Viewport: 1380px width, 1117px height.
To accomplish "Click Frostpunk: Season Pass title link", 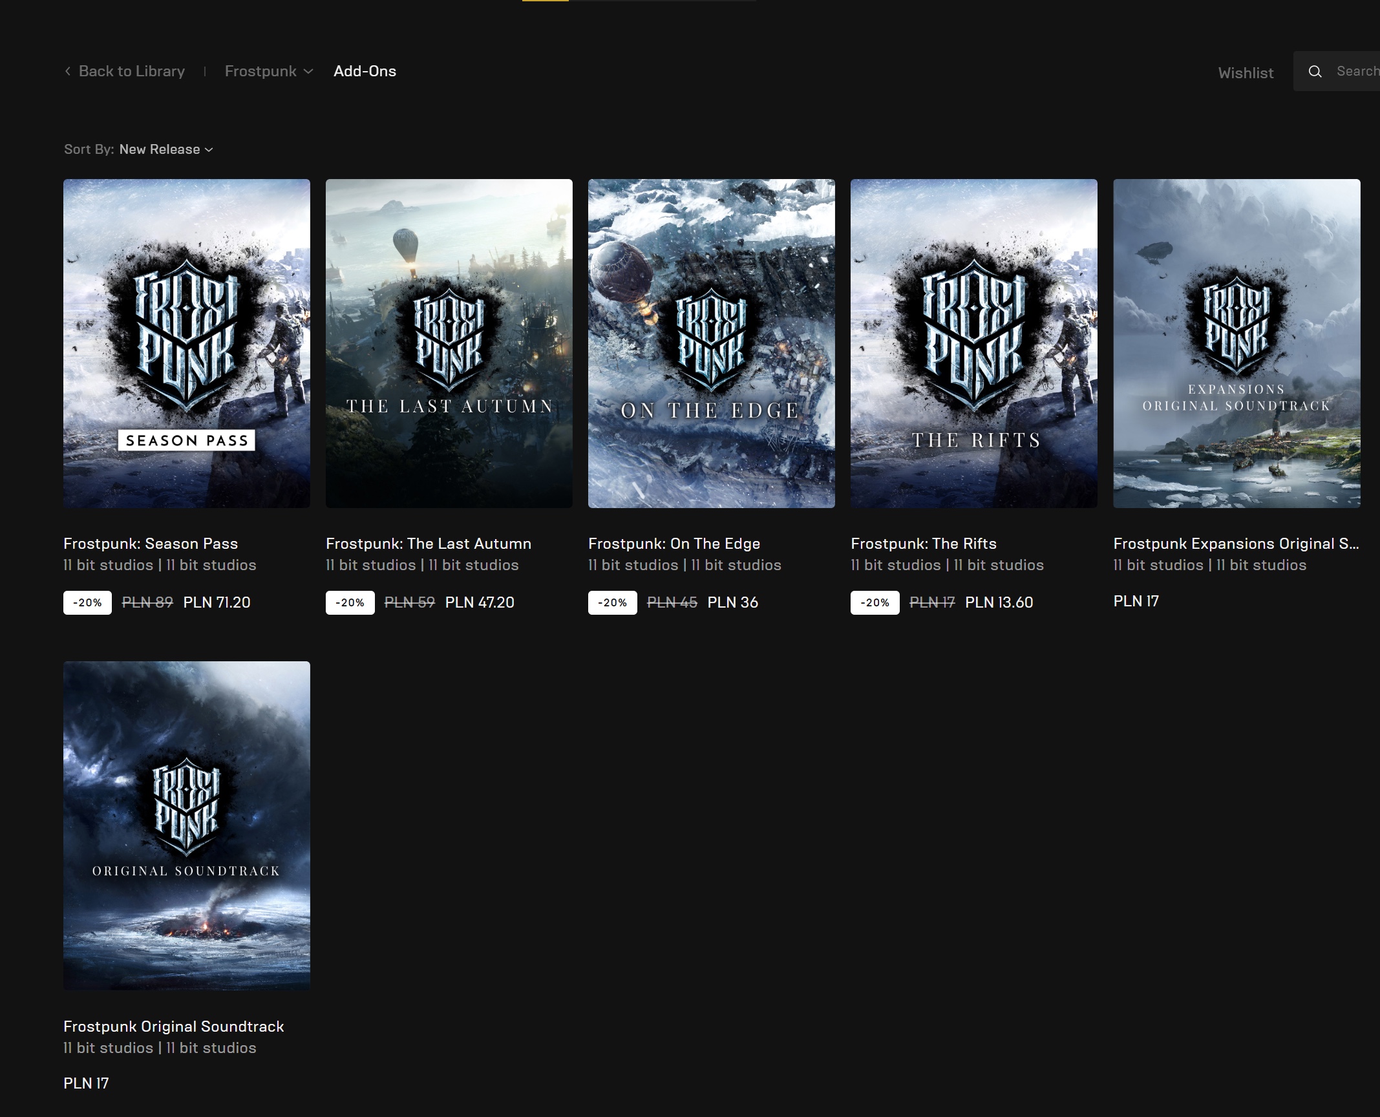I will coord(151,544).
